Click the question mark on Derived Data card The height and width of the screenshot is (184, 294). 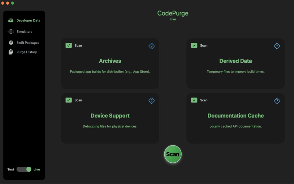point(277,46)
